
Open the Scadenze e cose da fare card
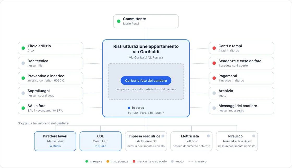click(241, 63)
